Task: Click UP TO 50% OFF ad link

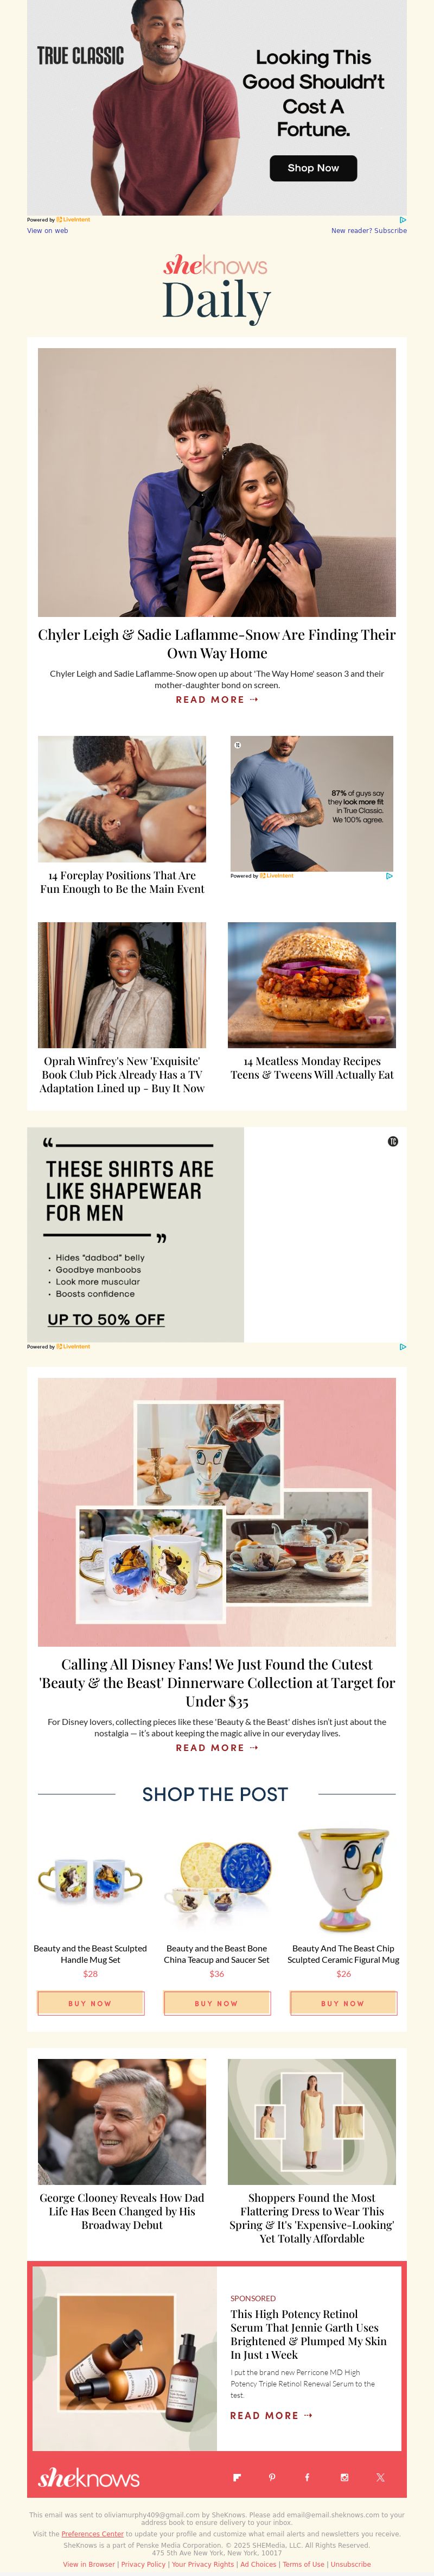Action: click(x=106, y=1319)
